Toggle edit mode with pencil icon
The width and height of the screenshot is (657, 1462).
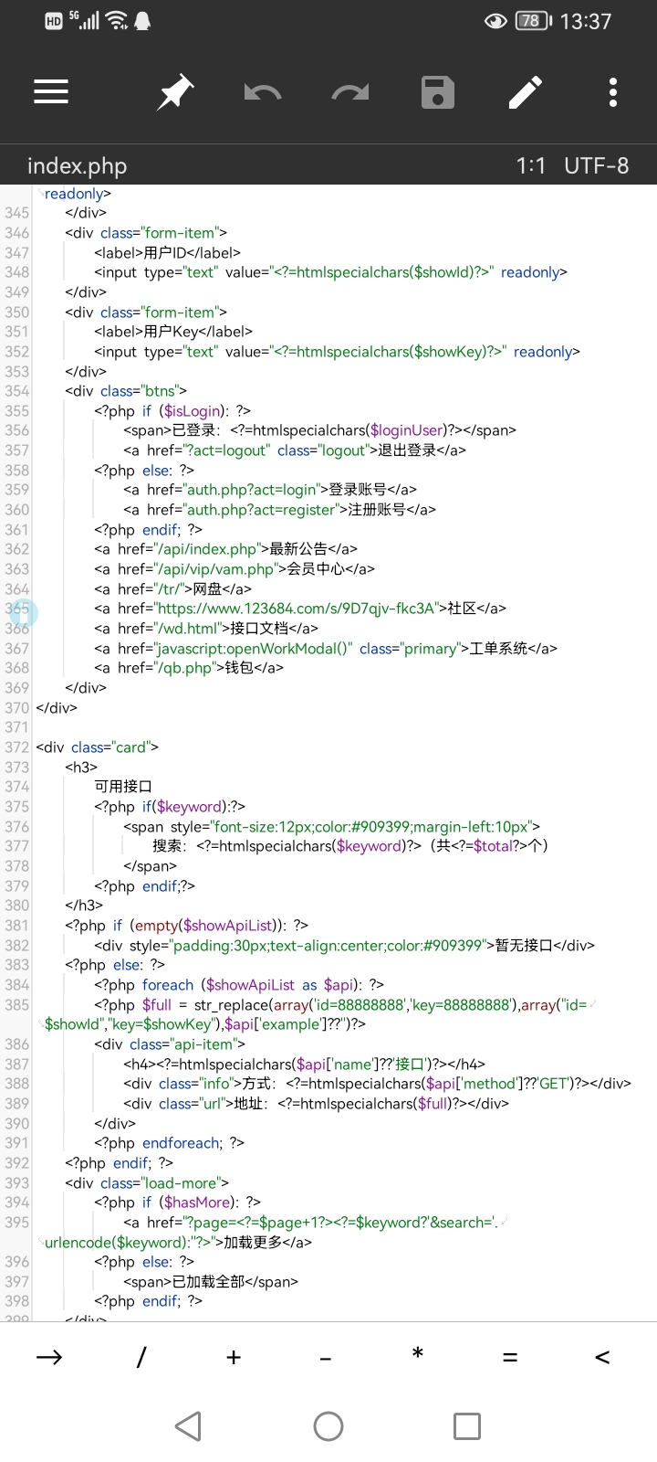526,92
